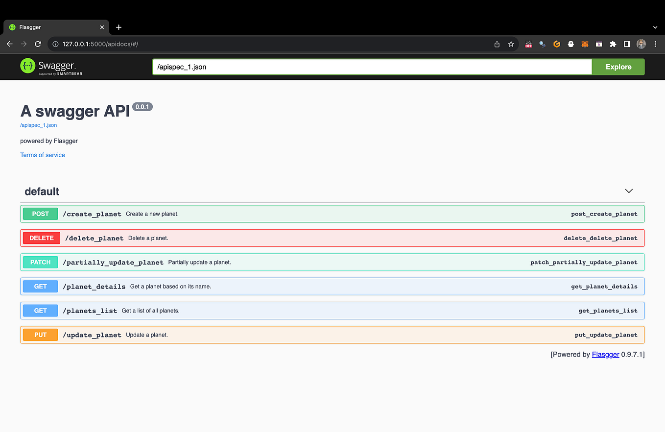The width and height of the screenshot is (665, 432).
Task: Open the Grammarly extension icon
Action: click(x=557, y=44)
